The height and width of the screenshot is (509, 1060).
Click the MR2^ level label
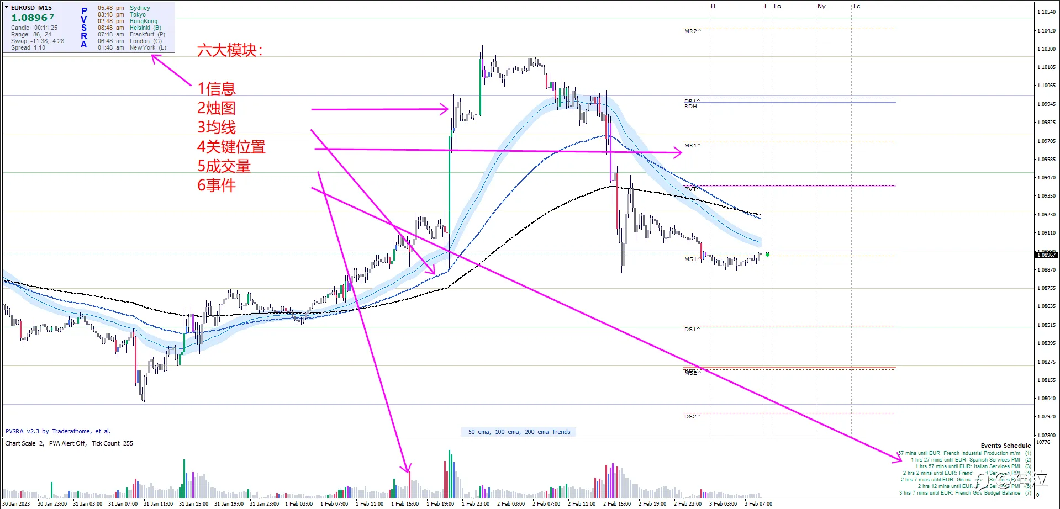[x=692, y=31]
